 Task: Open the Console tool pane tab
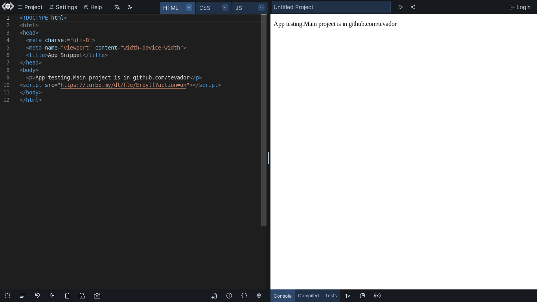click(283, 296)
